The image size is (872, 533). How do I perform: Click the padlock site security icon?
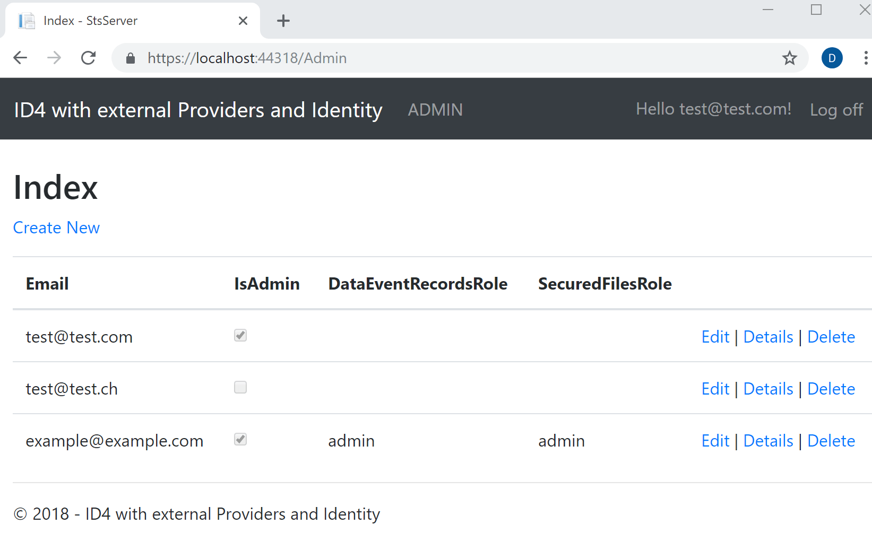tap(131, 58)
